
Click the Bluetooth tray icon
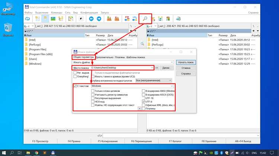point(222,153)
